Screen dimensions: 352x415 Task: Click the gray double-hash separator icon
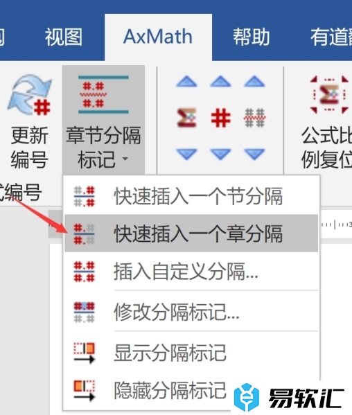coord(254,118)
